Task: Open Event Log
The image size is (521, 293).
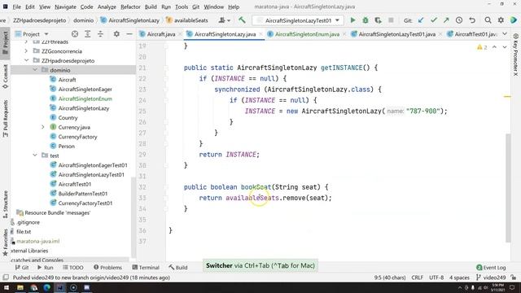Action: [491, 268]
